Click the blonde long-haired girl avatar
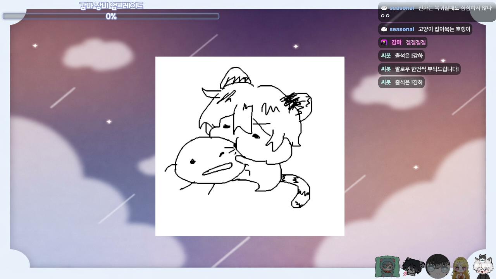The height and width of the screenshot is (279, 496). pyautogui.click(x=461, y=267)
